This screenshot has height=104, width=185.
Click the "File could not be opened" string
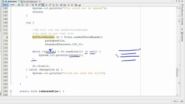click(83, 8)
